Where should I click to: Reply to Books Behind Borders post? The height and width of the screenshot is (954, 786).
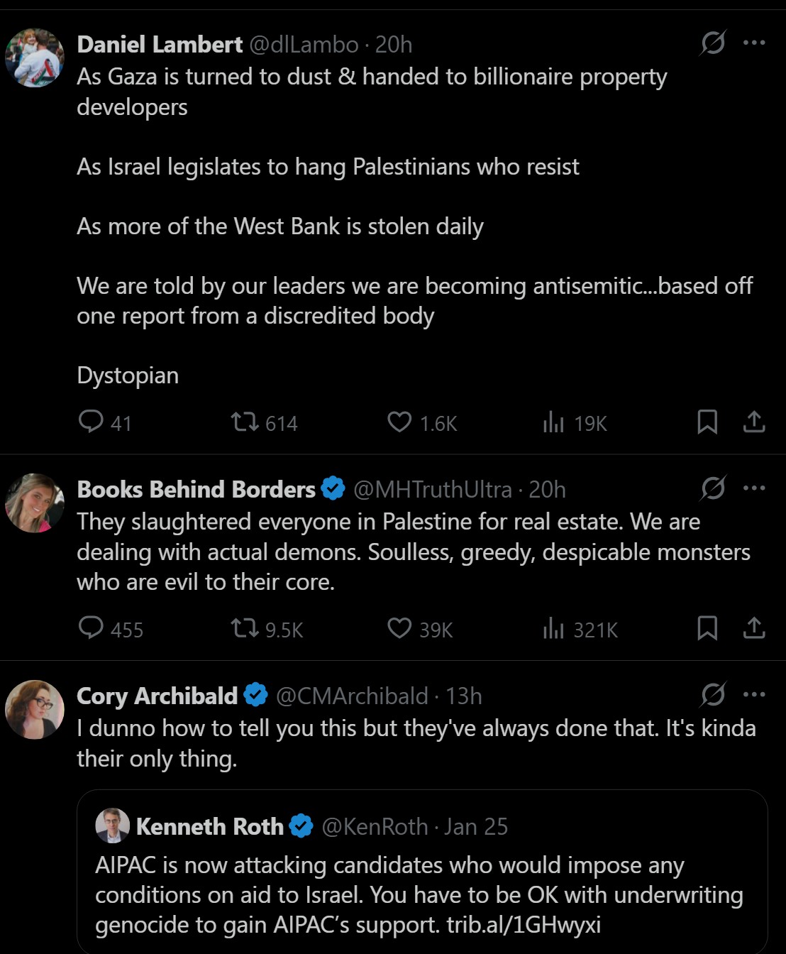click(x=92, y=629)
